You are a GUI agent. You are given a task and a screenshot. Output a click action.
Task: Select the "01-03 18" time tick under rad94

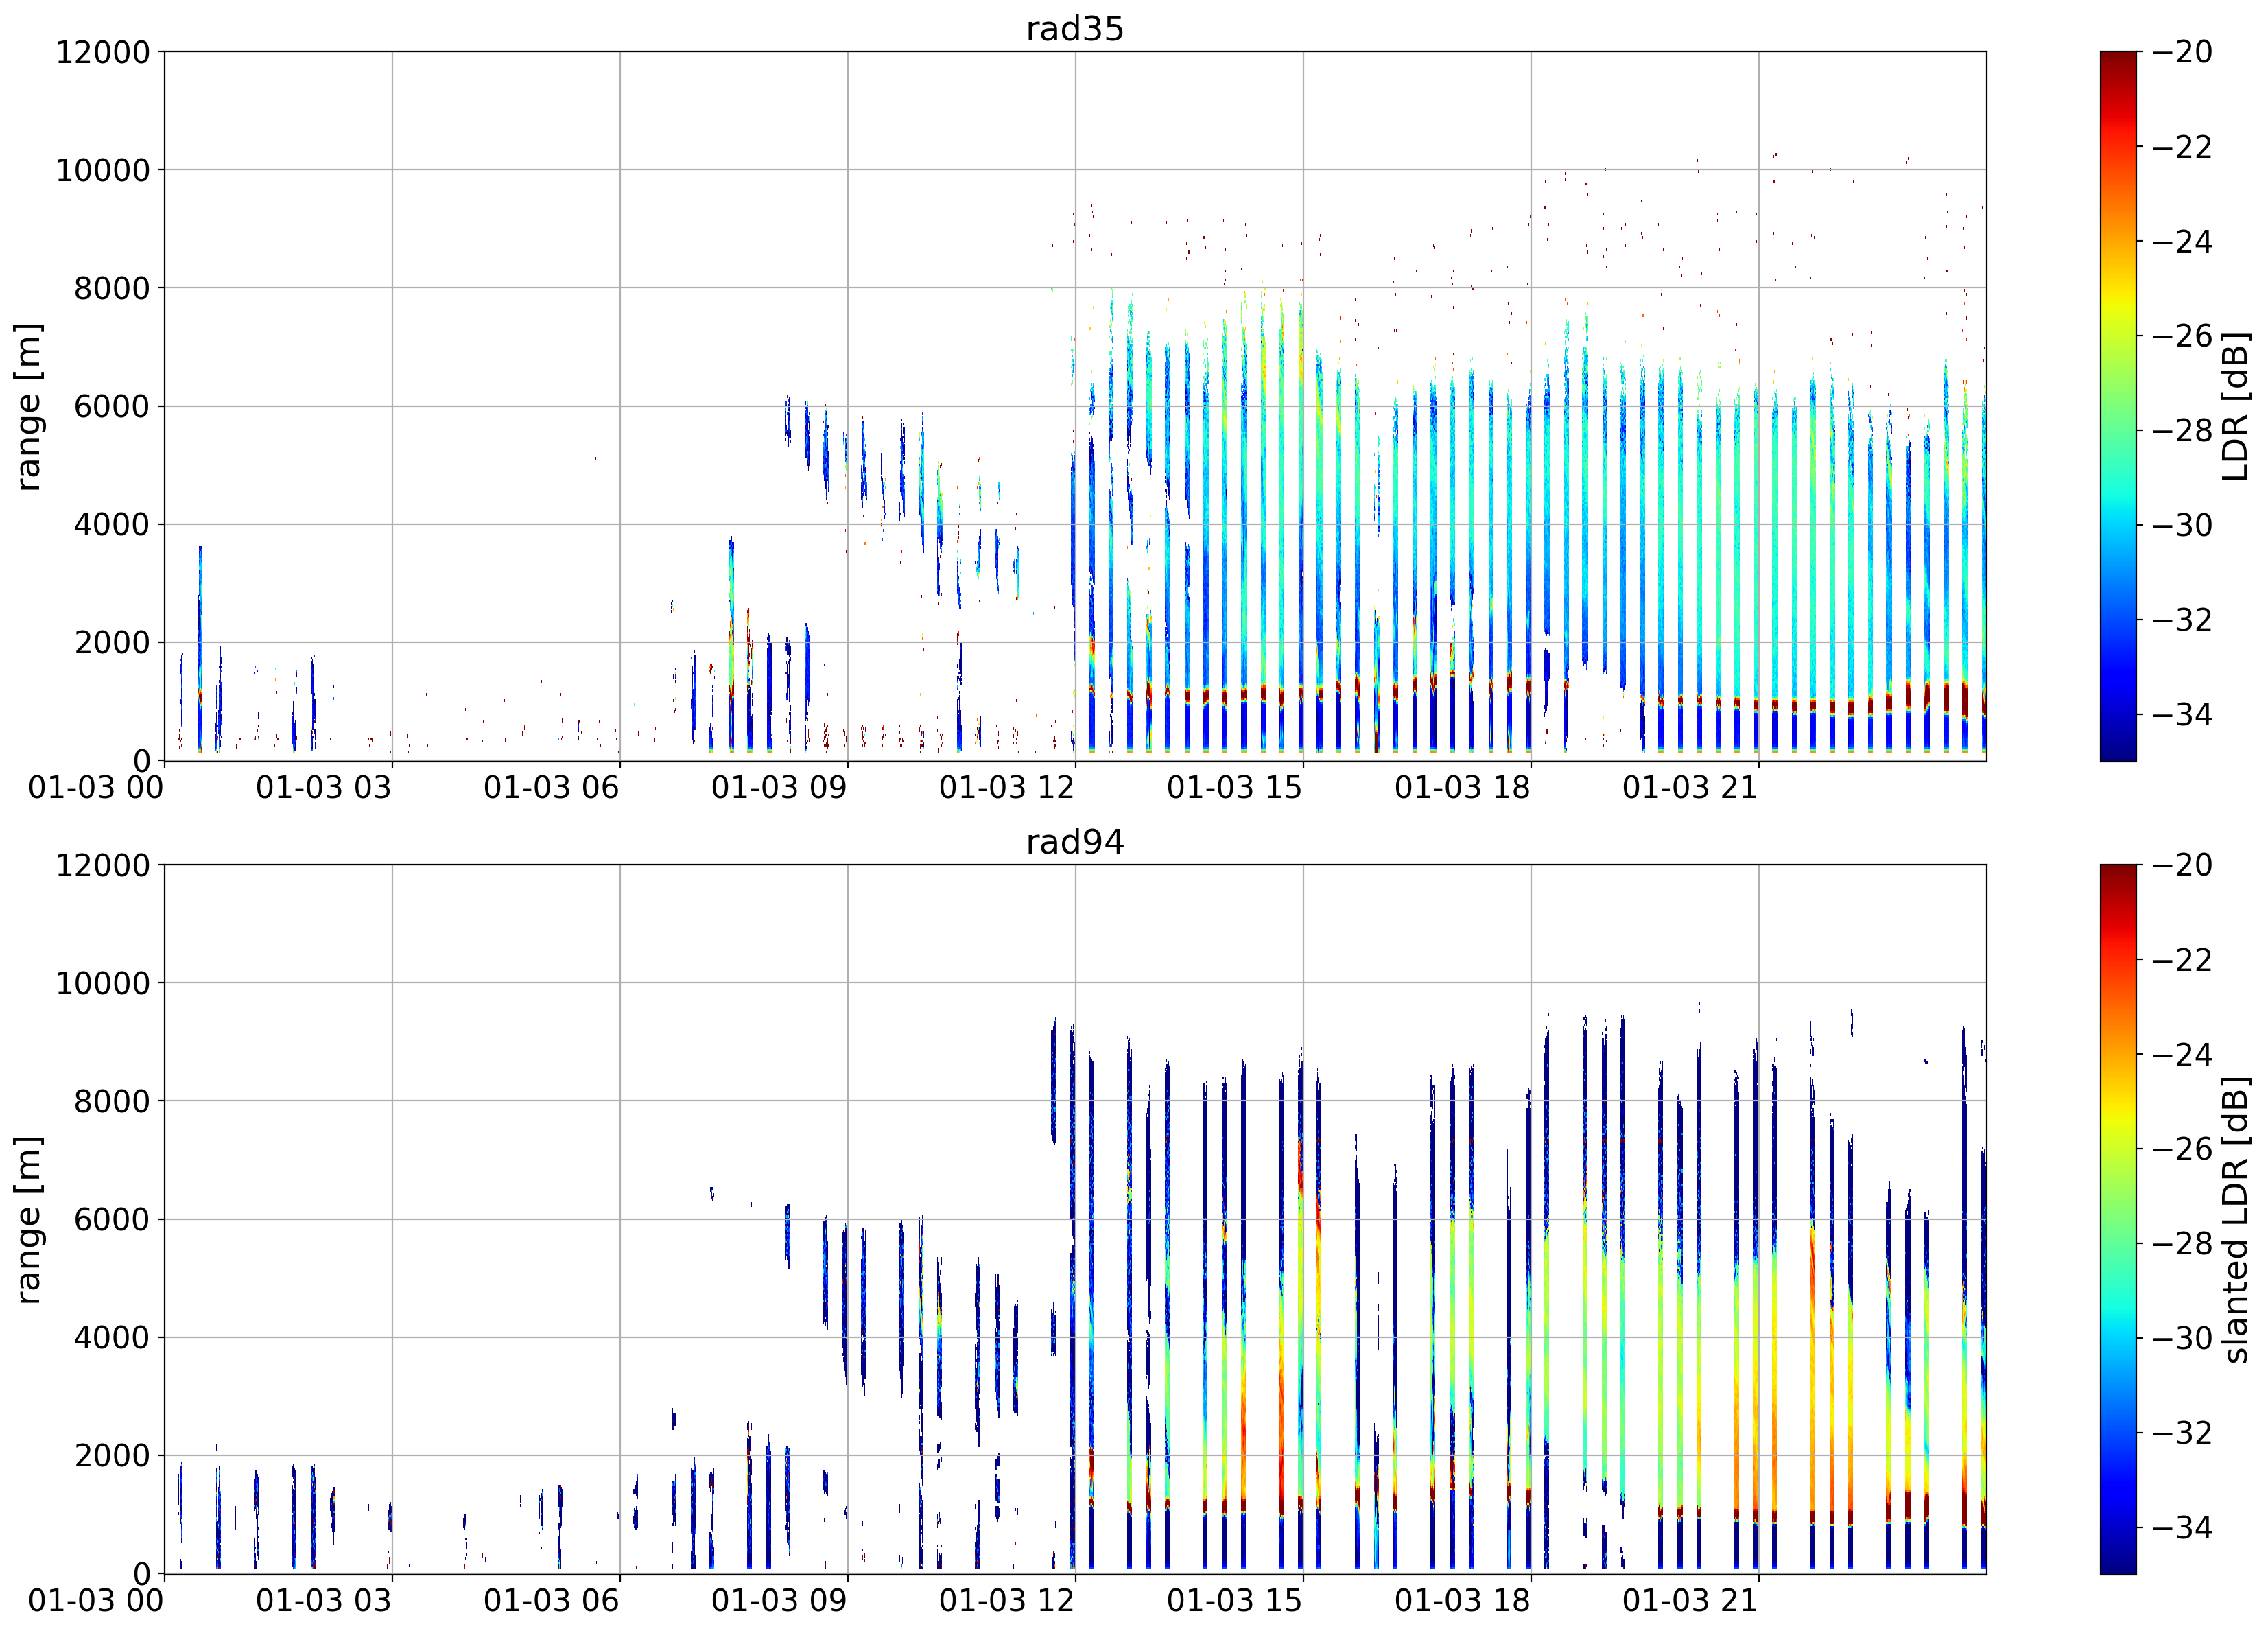[x=1462, y=1601]
